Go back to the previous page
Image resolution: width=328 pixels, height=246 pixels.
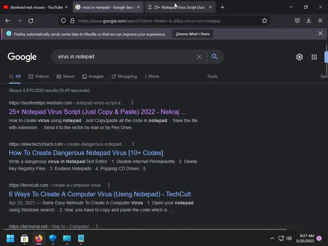coord(8,21)
